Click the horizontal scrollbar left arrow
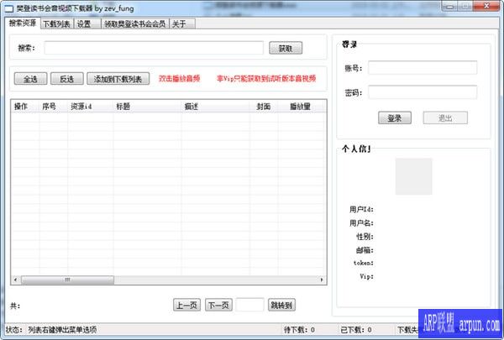Image resolution: width=504 pixels, height=340 pixels. coord(15,280)
